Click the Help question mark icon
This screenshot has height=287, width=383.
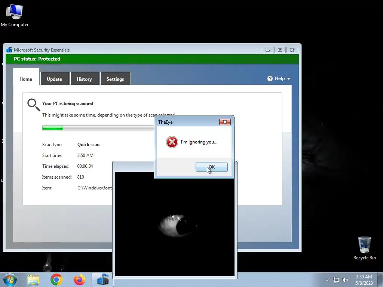[x=270, y=78]
